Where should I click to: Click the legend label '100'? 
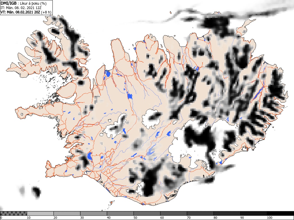point(269,218)
